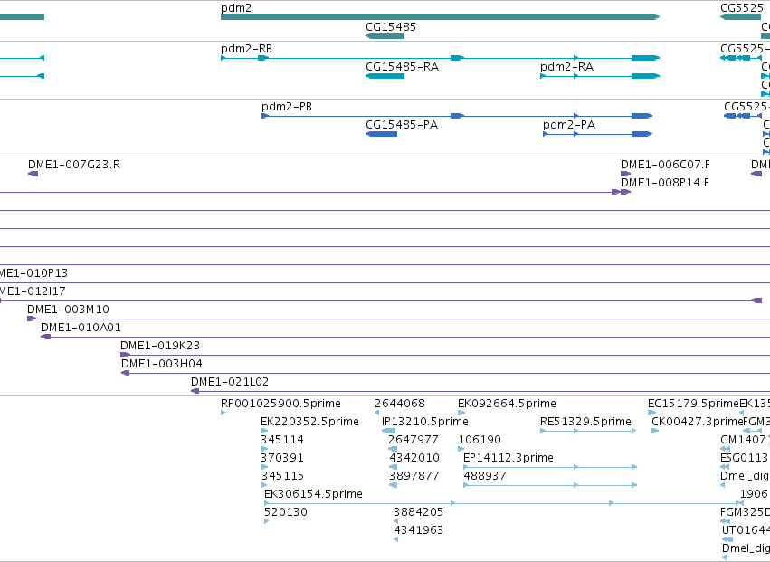Select the 345115 feature
Viewport: 770px width, 562px height.
point(264,485)
